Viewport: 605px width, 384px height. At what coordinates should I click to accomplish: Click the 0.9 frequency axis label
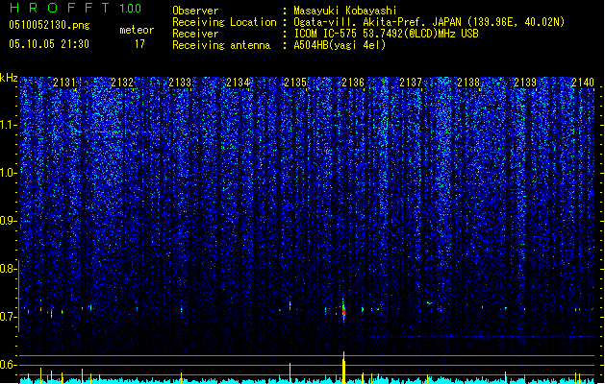click(8, 221)
